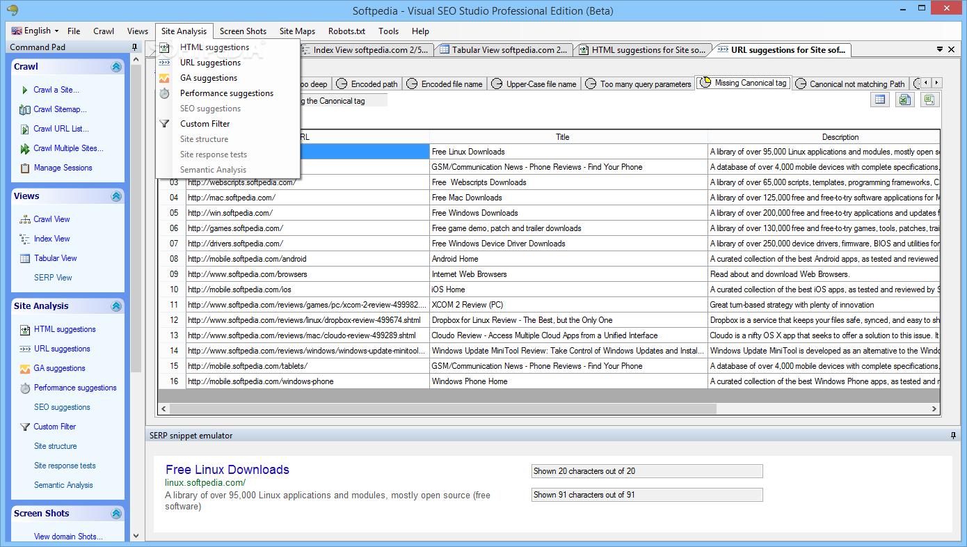Click the Crawl Sitemap map icon
The width and height of the screenshot is (967, 547).
pos(25,109)
